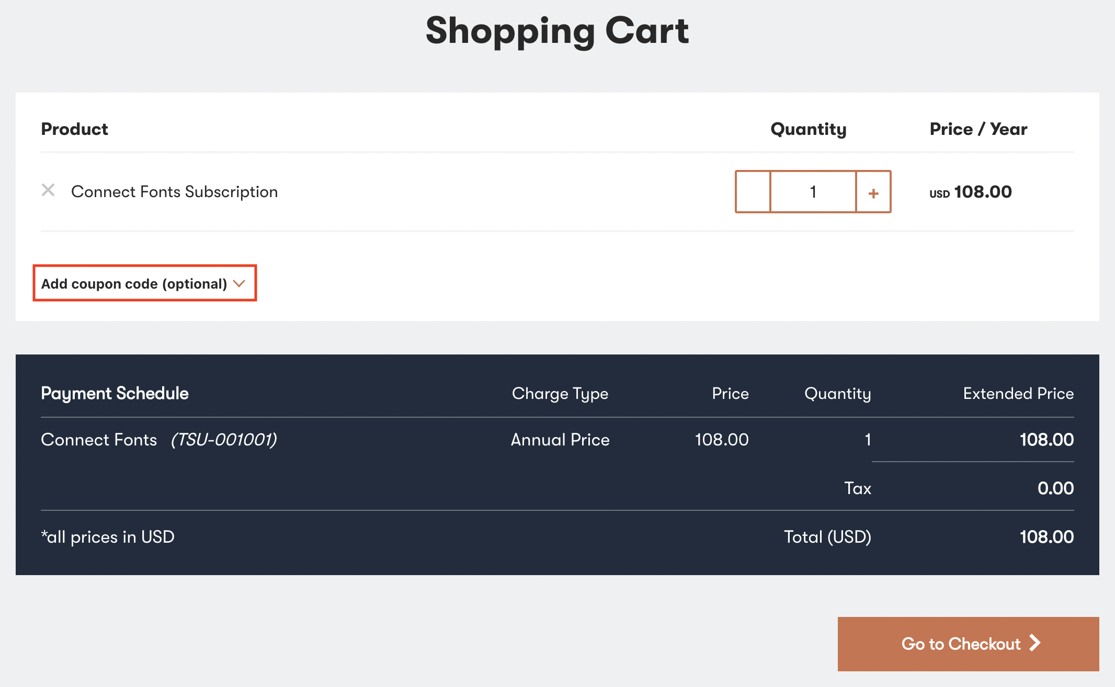The width and height of the screenshot is (1115, 687).
Task: Click the Charge Type column label
Action: click(x=560, y=393)
